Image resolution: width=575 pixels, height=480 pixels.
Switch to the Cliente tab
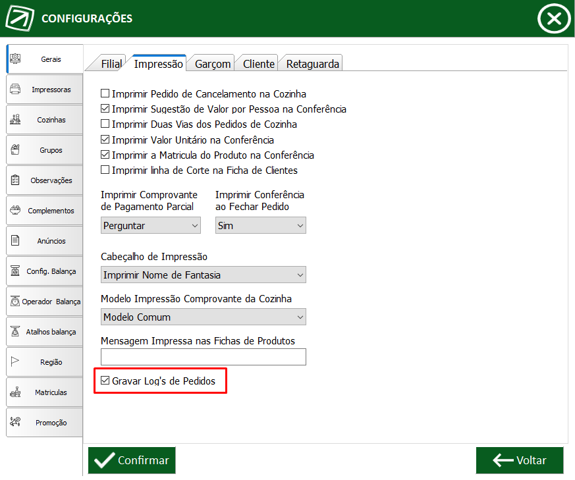click(259, 64)
